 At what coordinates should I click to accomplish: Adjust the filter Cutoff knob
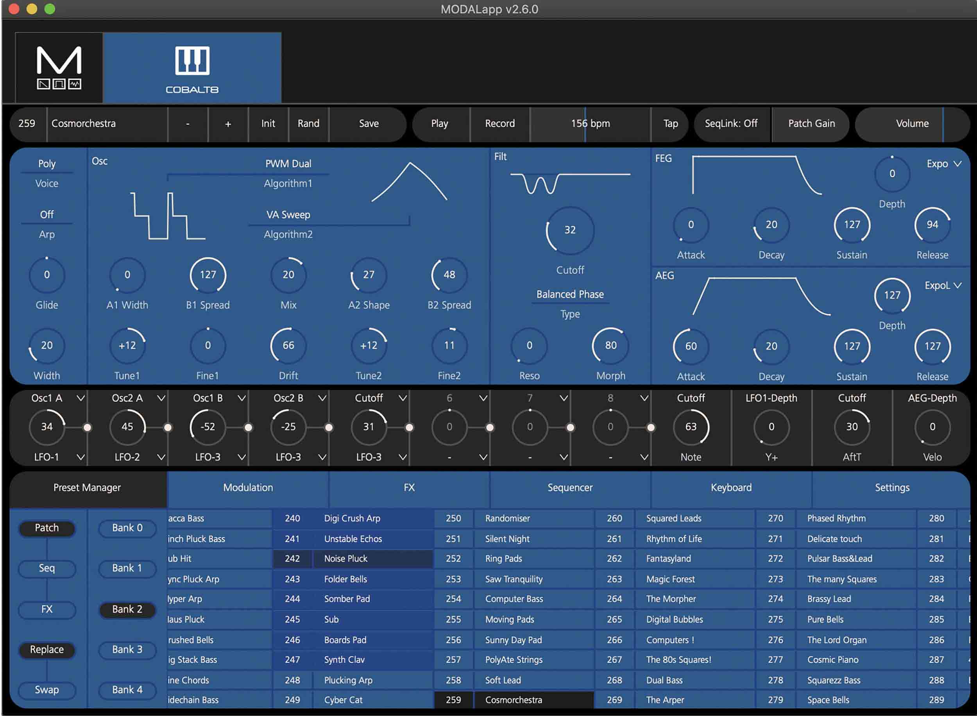[x=569, y=230]
